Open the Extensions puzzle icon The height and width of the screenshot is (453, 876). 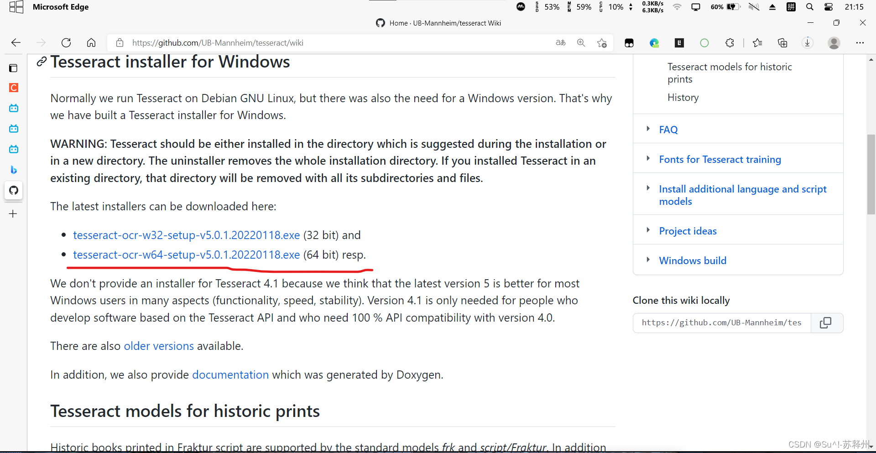[730, 43]
